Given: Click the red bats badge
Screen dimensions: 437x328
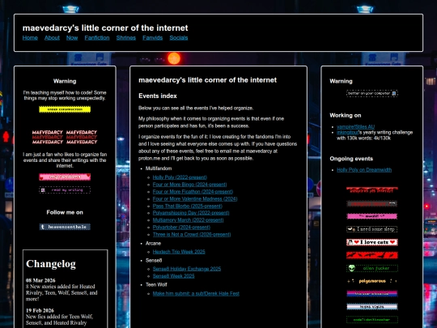Looking at the screenshot, I should point(372,255).
